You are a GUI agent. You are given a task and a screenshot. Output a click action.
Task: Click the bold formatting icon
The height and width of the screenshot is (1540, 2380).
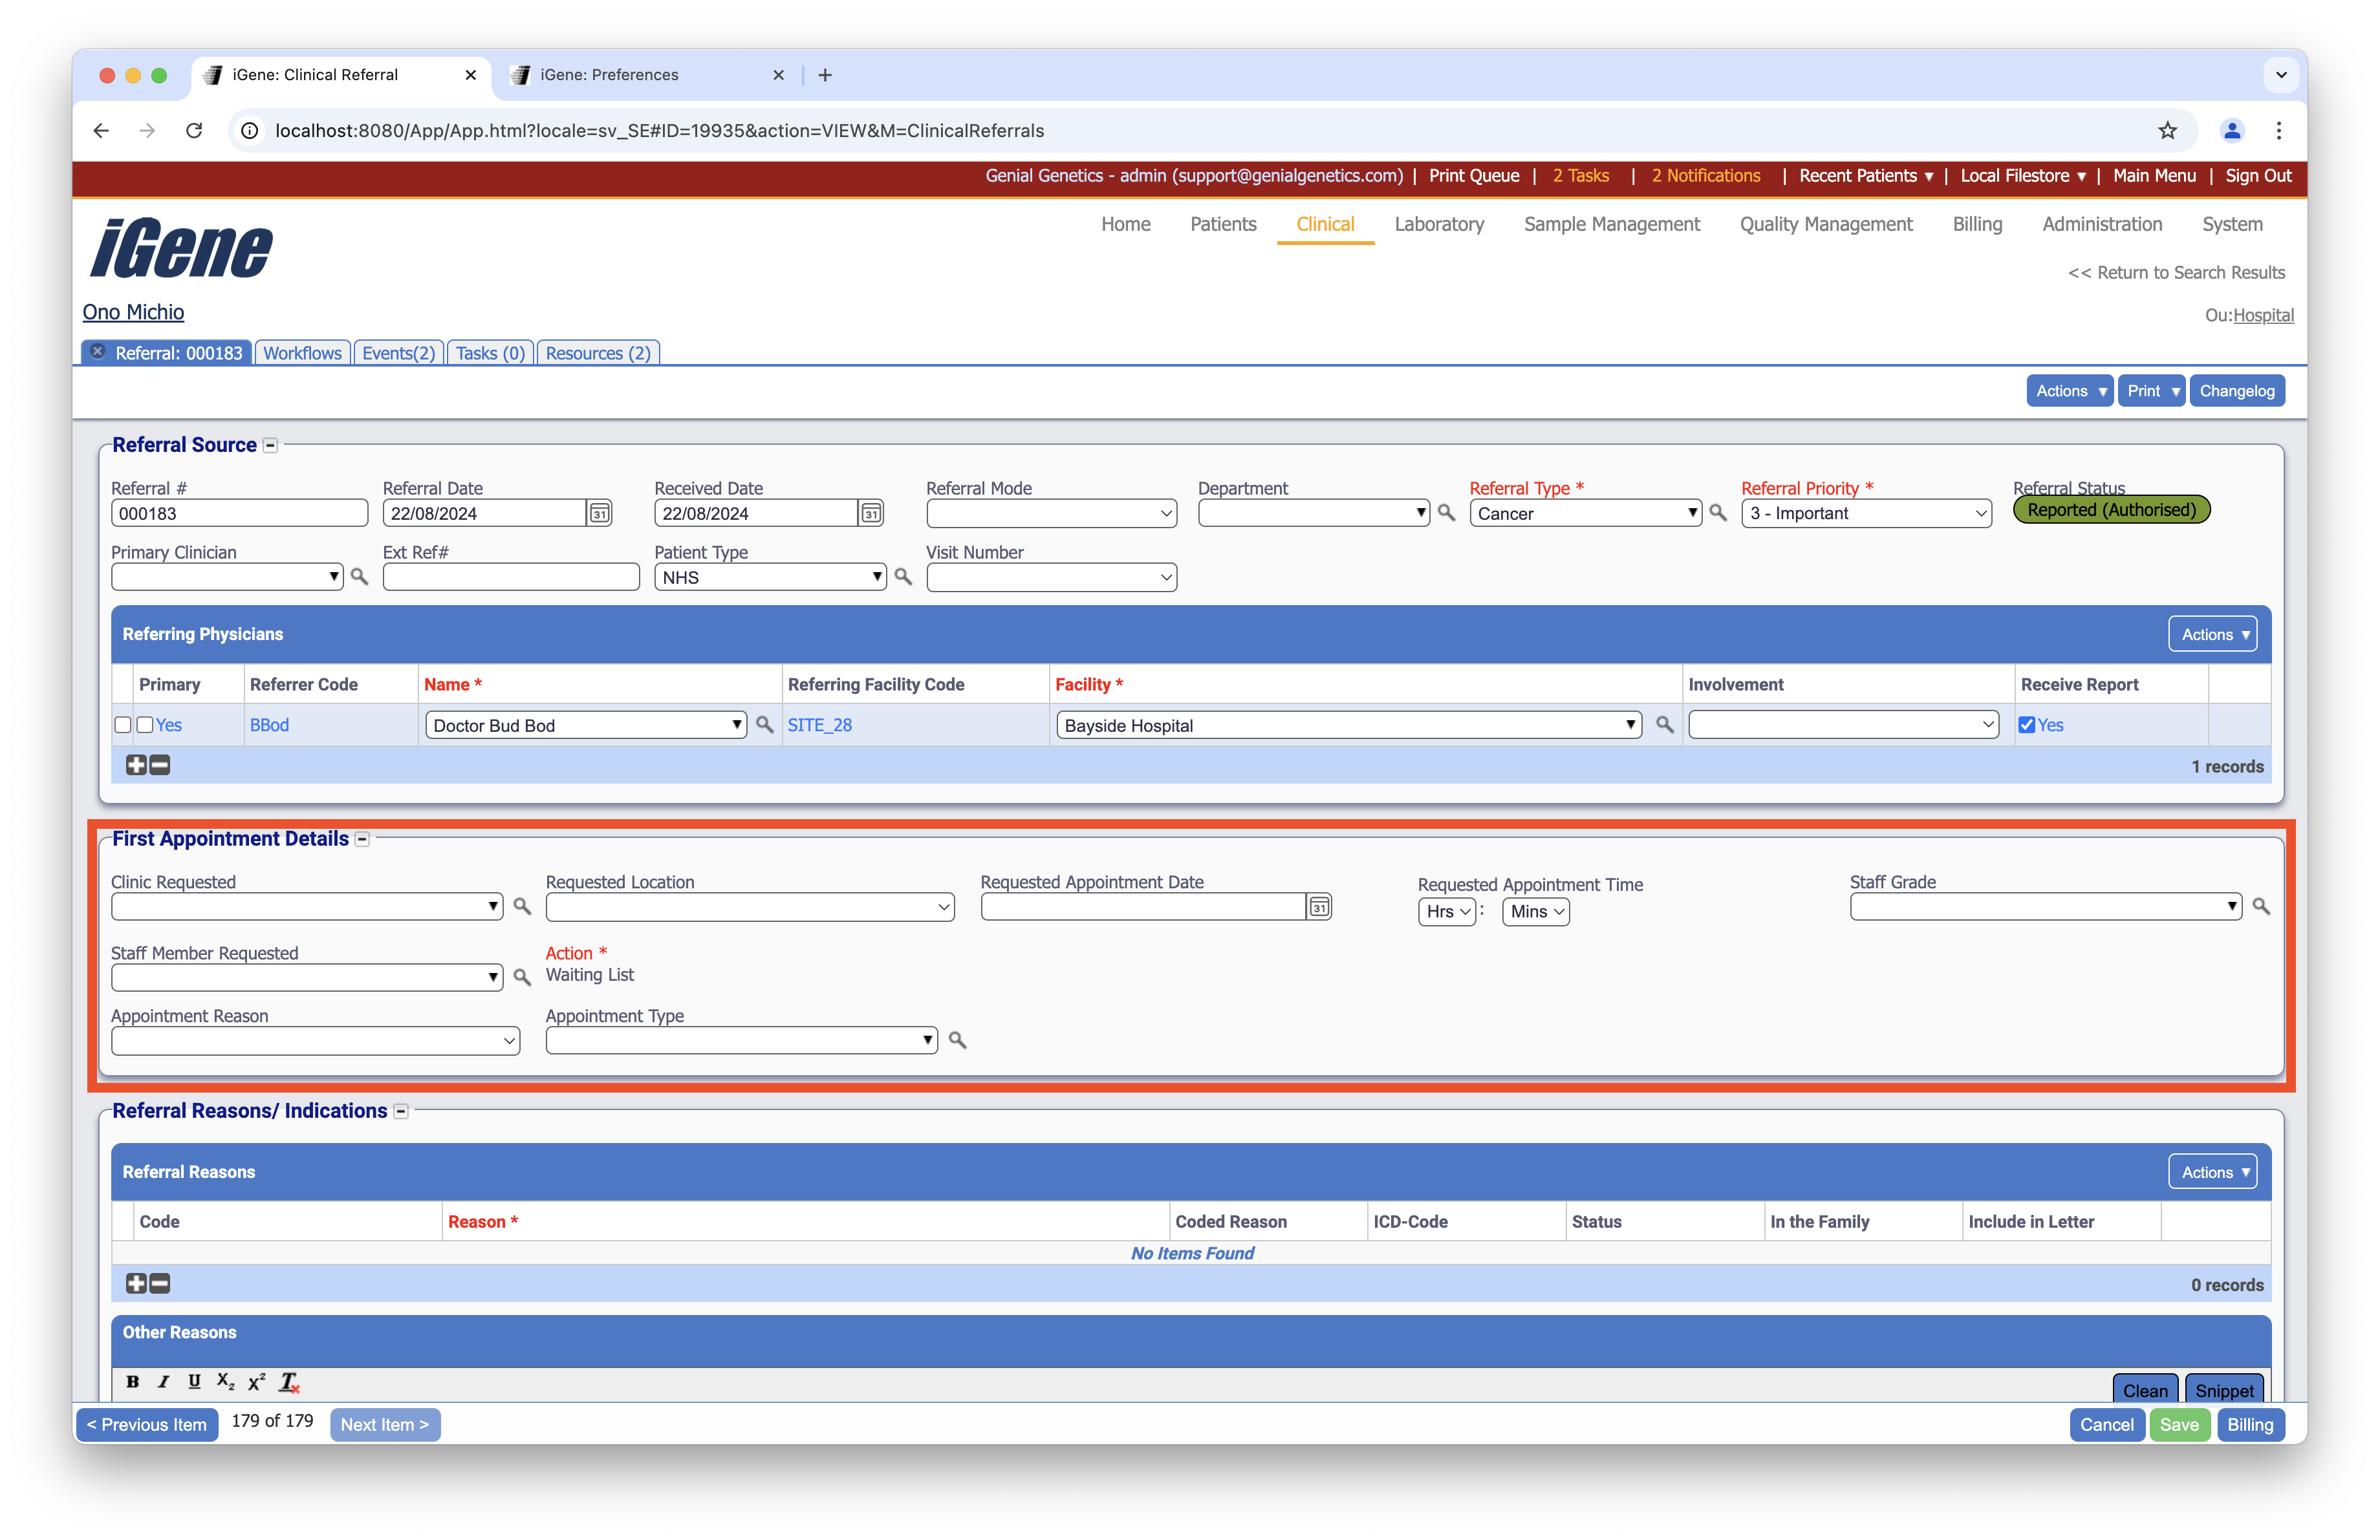[132, 1381]
